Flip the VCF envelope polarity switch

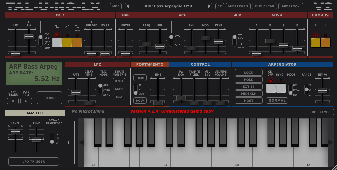[x=171, y=41]
